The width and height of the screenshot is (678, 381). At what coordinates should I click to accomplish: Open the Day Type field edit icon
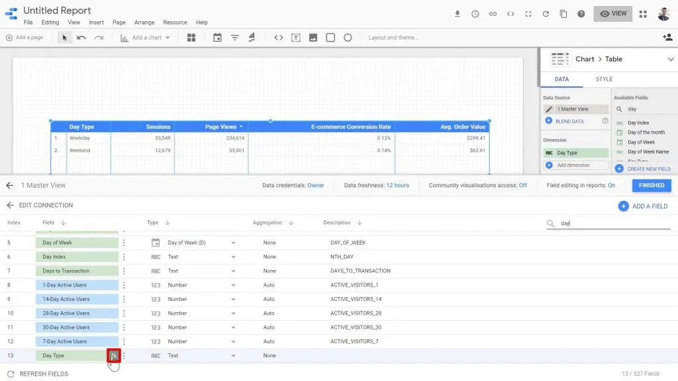coord(113,355)
